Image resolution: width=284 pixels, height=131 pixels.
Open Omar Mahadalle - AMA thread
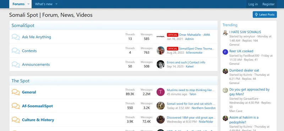(195, 35)
